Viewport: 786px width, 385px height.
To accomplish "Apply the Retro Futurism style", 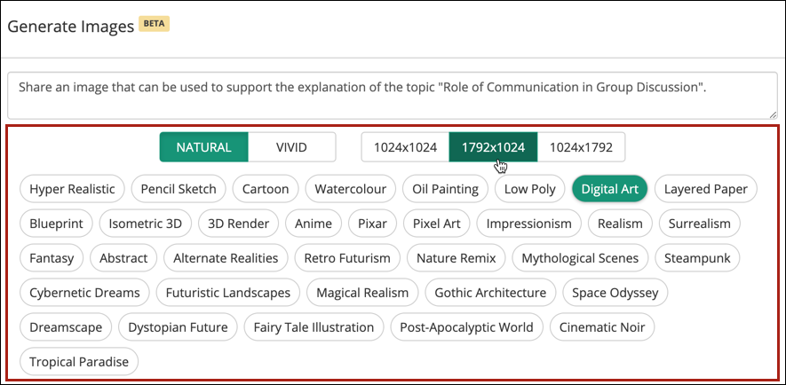I will [x=347, y=258].
